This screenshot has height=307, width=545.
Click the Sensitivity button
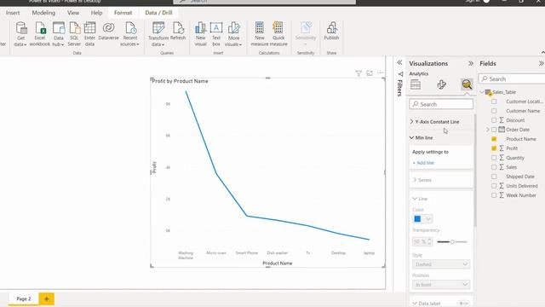click(x=306, y=33)
